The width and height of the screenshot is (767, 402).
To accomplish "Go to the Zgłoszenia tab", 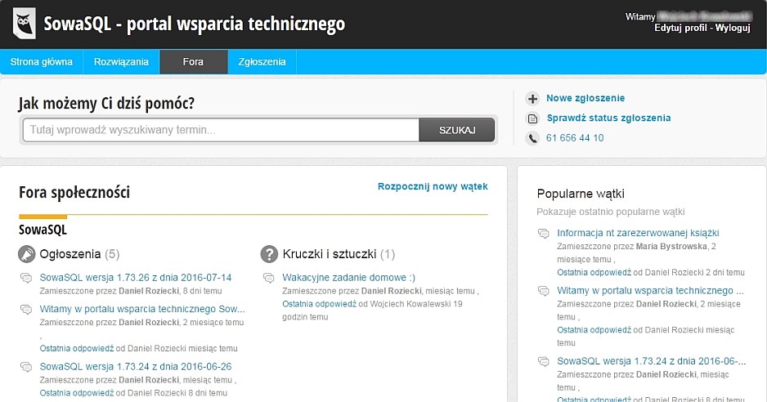I will 262,62.
